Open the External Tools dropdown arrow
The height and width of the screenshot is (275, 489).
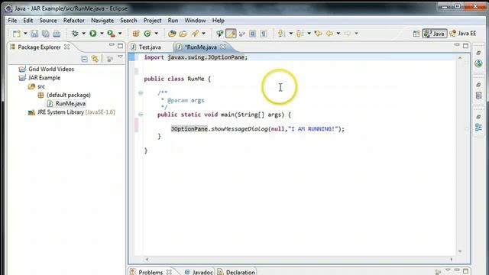point(120,34)
